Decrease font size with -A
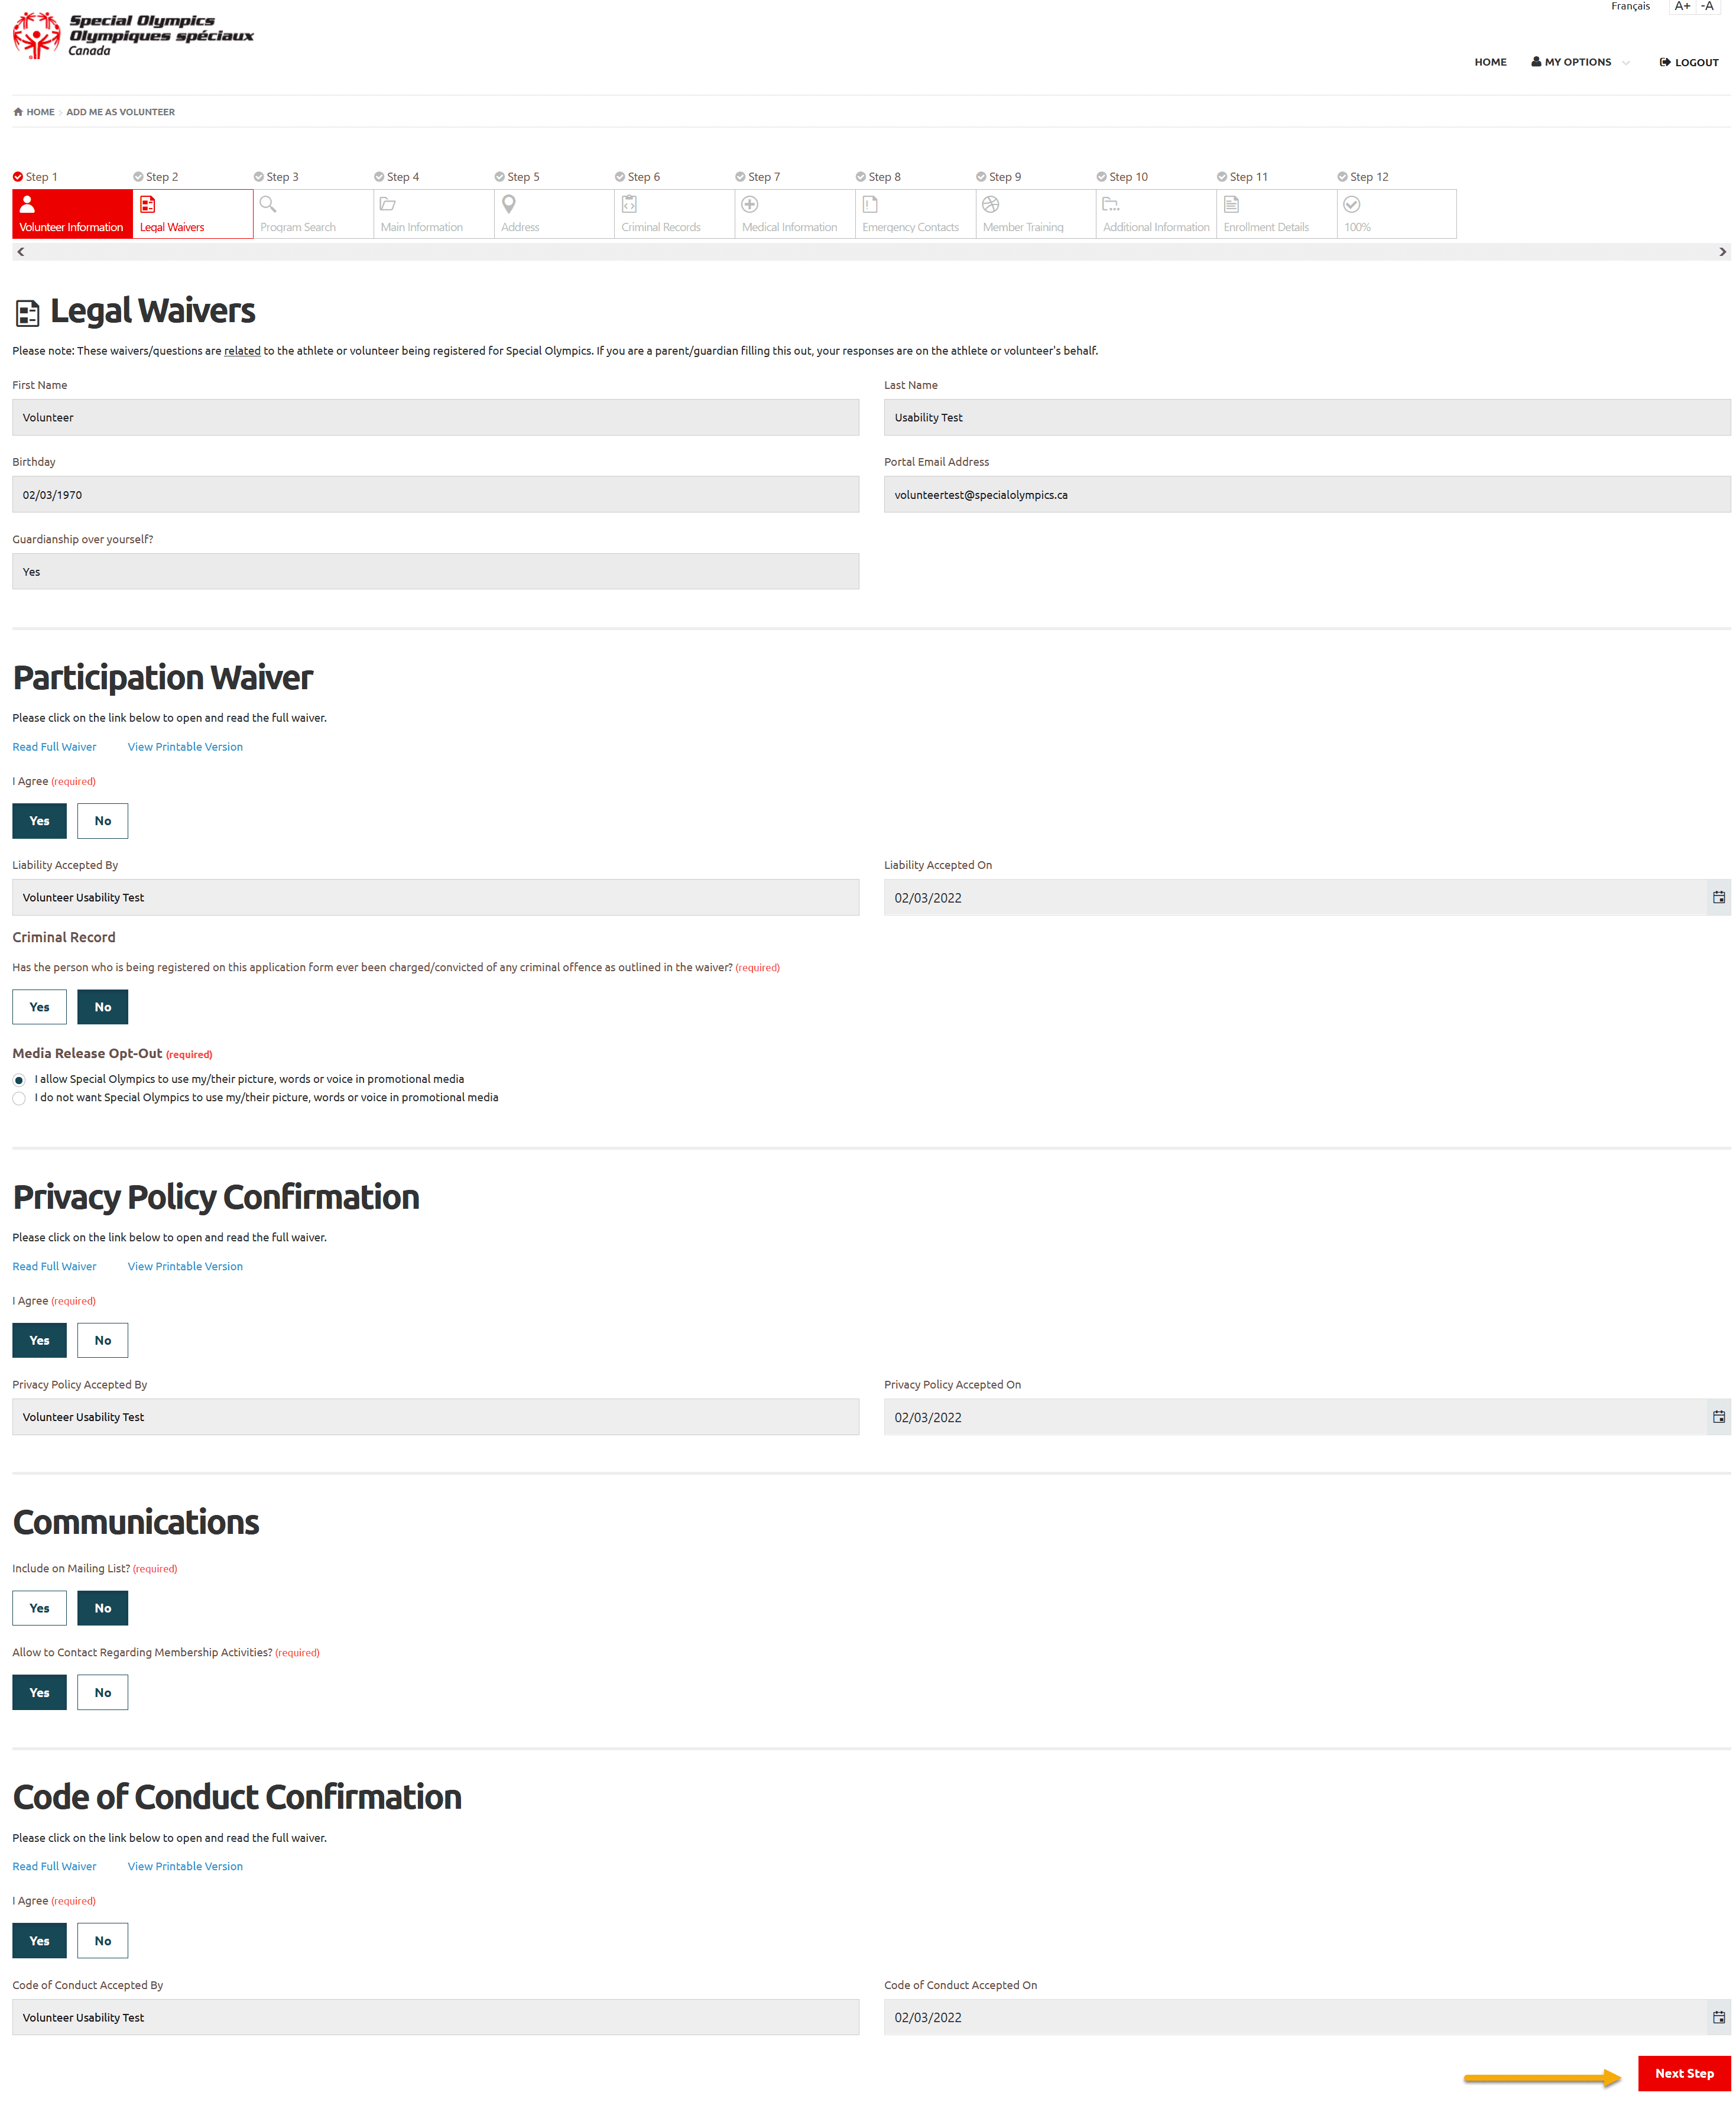The height and width of the screenshot is (2112, 1736). pyautogui.click(x=1708, y=6)
